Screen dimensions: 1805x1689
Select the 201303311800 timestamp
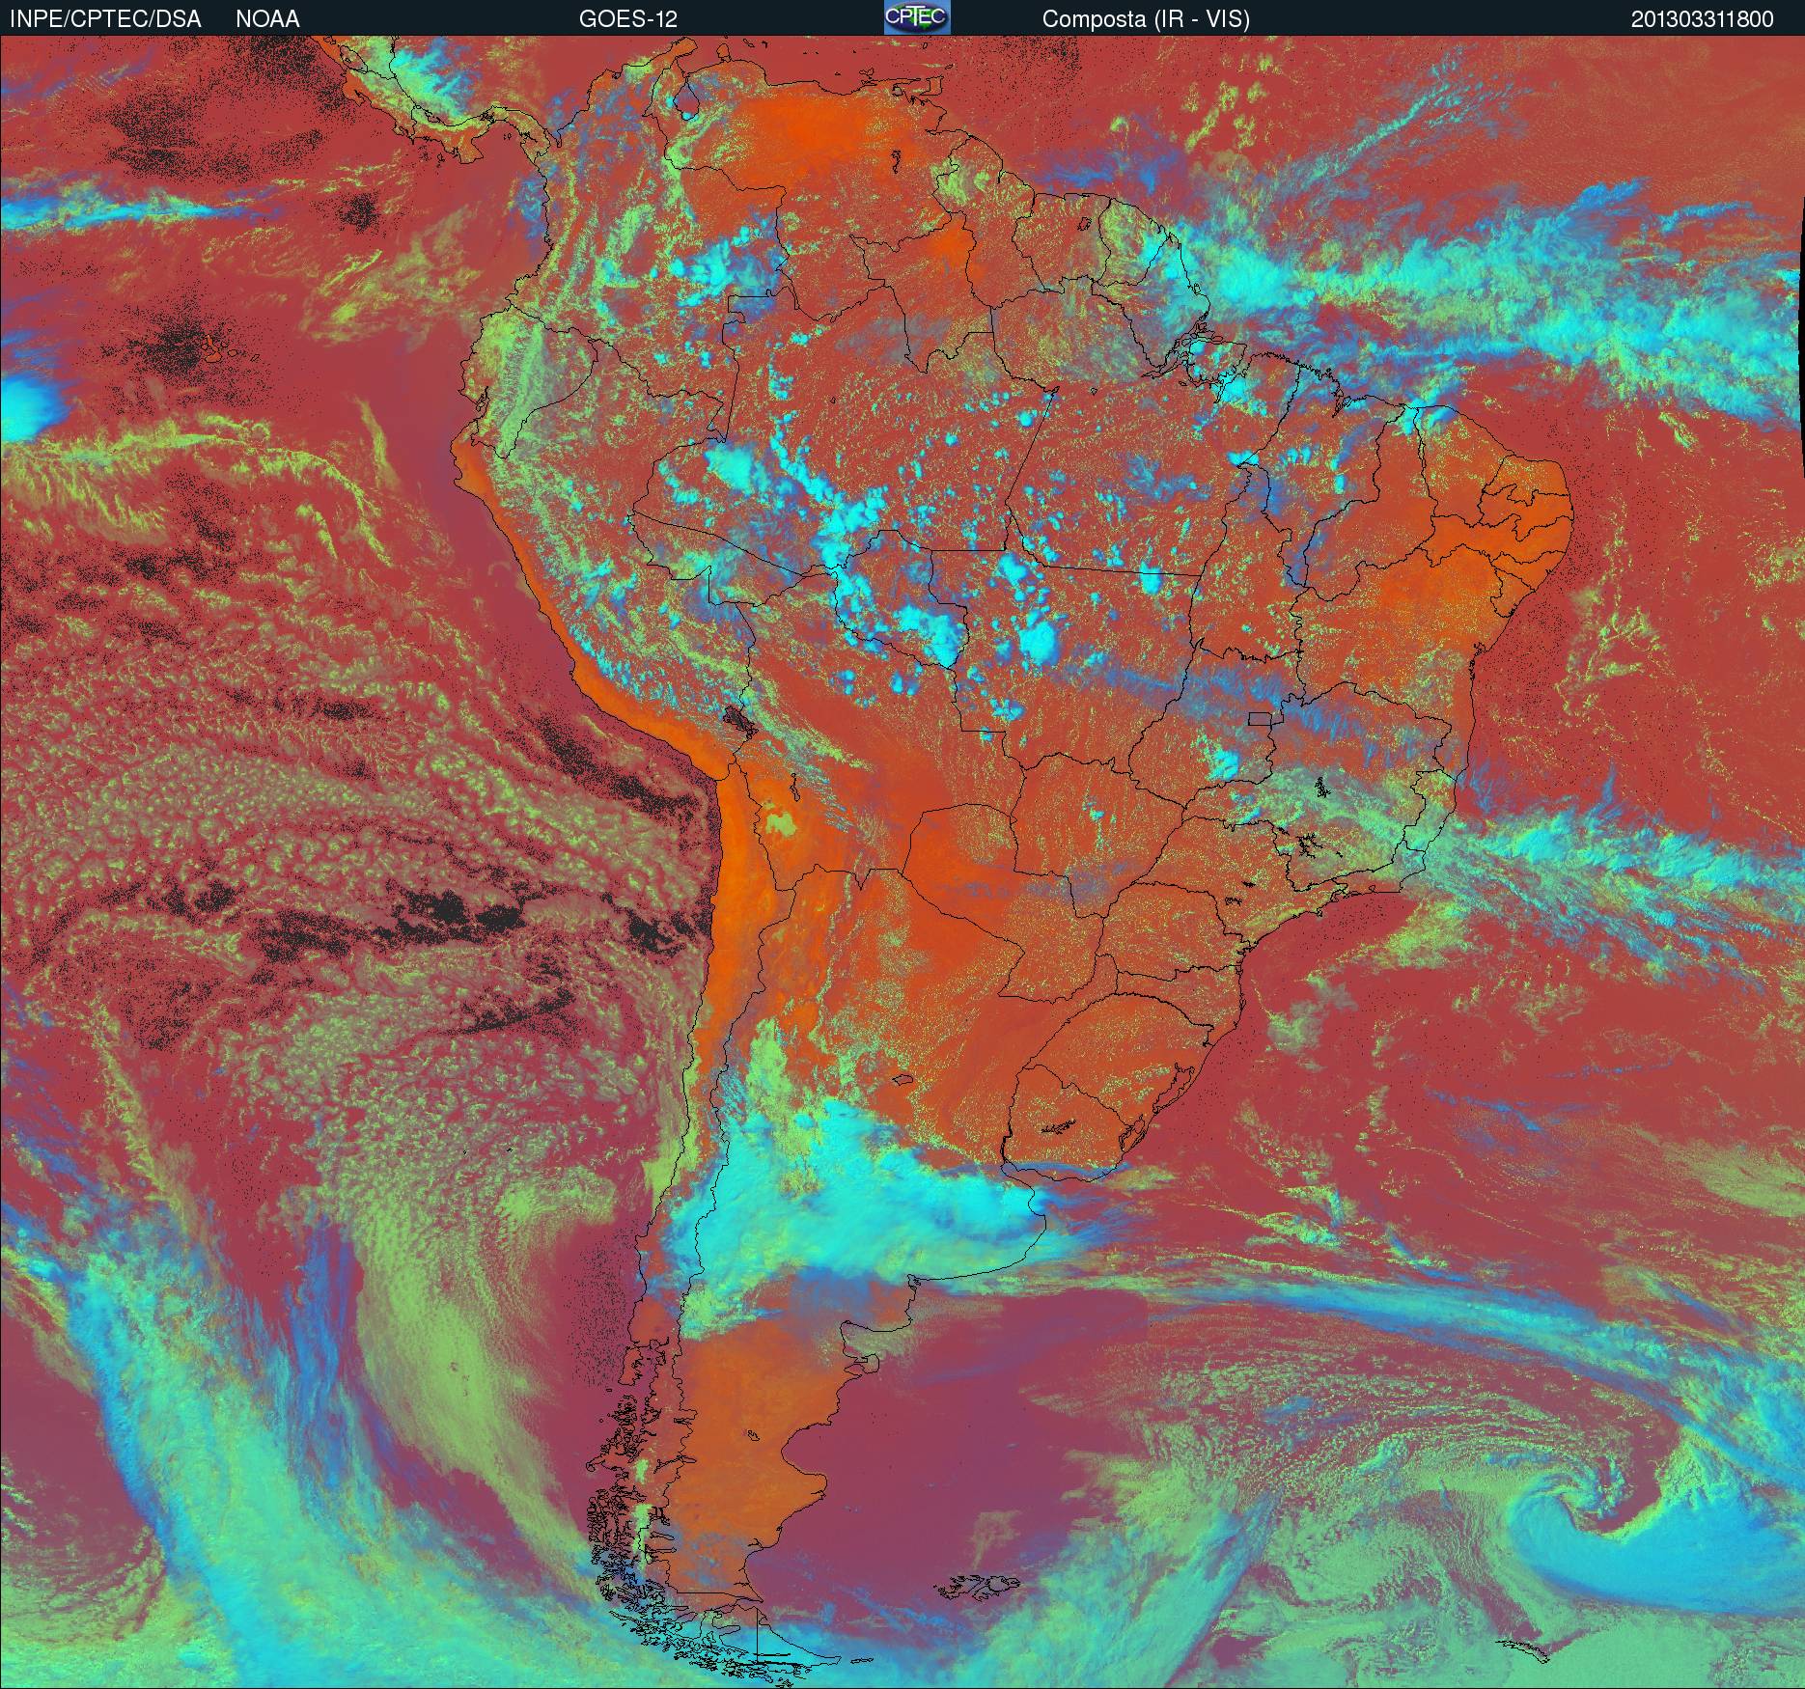click(x=1702, y=19)
